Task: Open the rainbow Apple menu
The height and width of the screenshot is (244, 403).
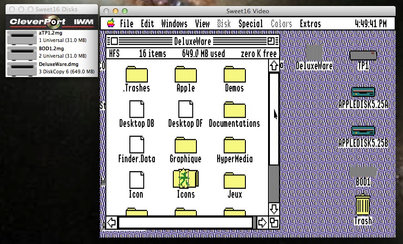Action: (111, 23)
